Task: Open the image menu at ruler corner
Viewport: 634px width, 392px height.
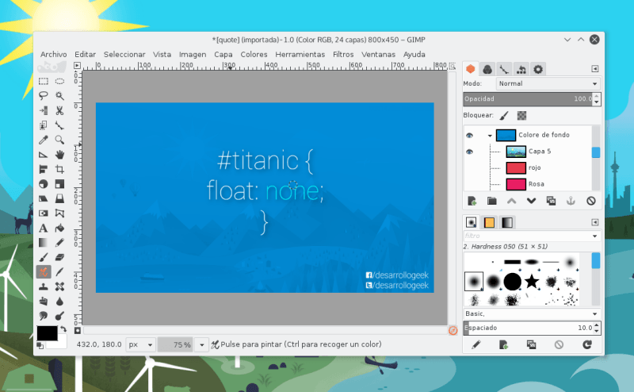Action: 77,66
